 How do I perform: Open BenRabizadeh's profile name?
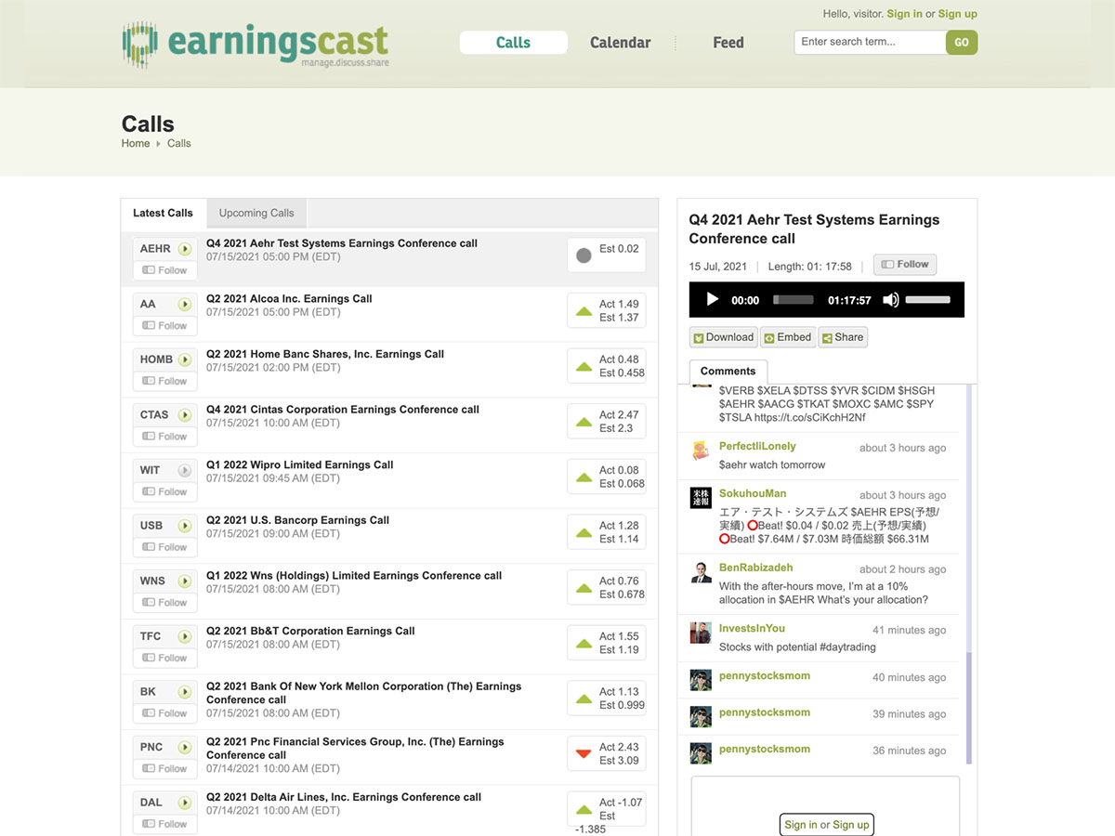tap(755, 568)
